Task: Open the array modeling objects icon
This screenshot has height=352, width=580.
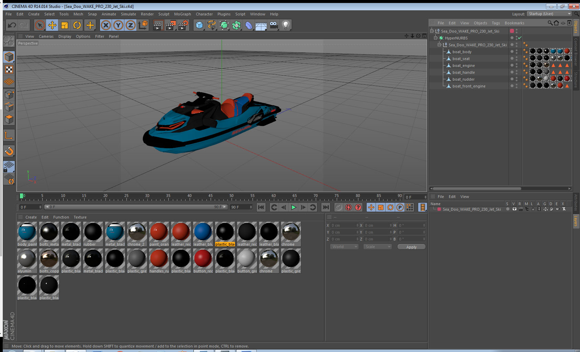Action: (x=236, y=25)
